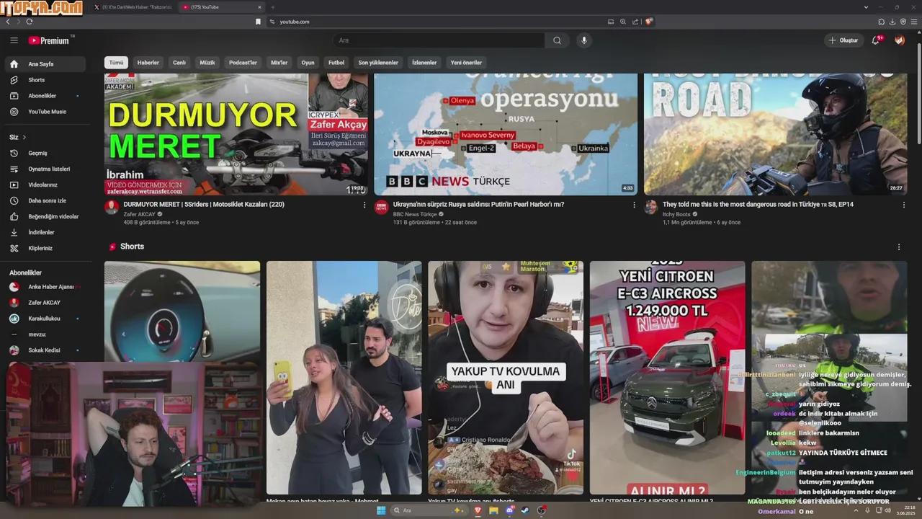The image size is (922, 519).
Task: Open Windows Start button on taskbar
Action: pos(381,510)
